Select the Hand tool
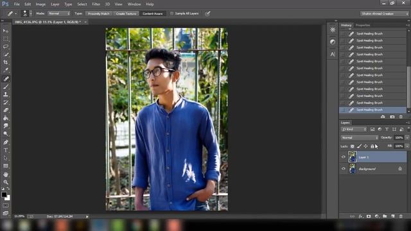Viewport: 411px width, 231px height. pos(6,175)
